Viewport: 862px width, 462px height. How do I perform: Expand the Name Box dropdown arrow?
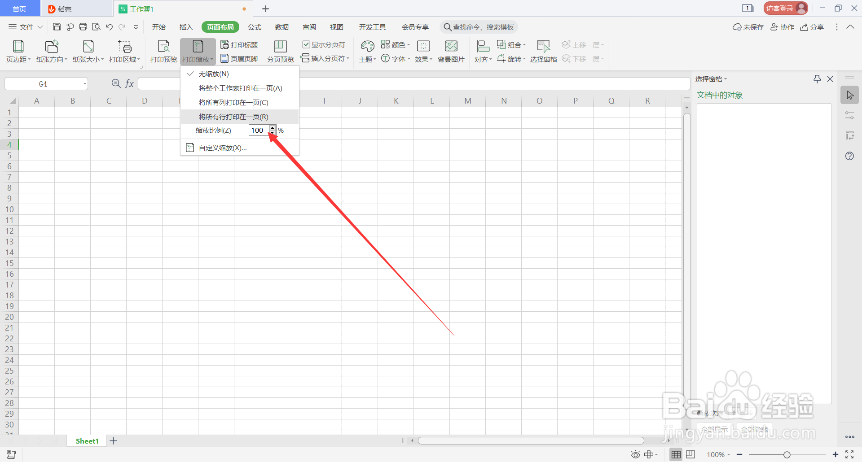84,84
